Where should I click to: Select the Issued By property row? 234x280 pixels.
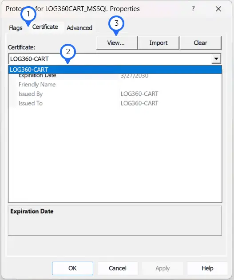click(115, 94)
